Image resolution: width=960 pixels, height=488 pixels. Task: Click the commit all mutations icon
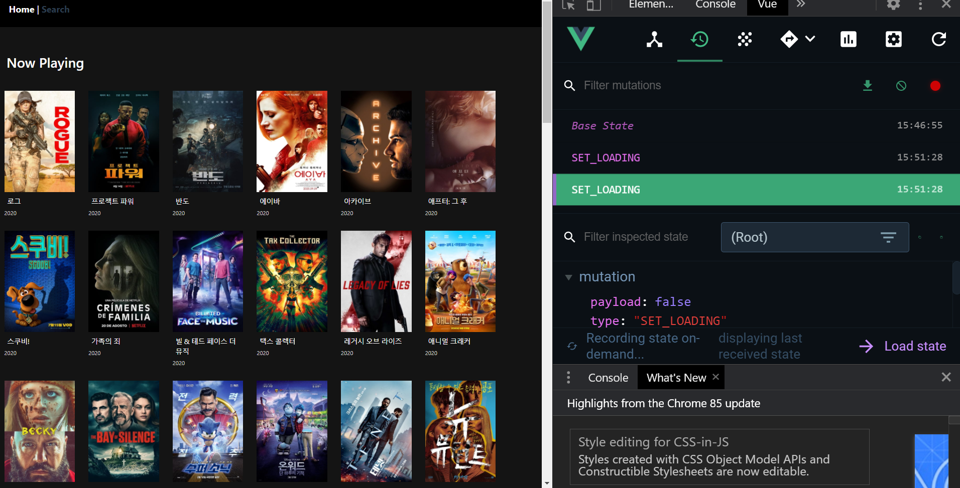pos(868,86)
